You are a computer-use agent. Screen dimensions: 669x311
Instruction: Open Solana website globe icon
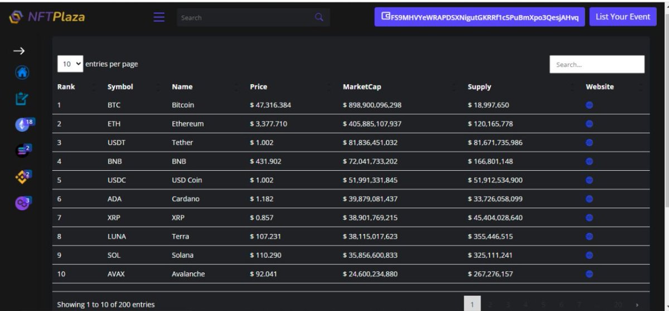coord(589,255)
